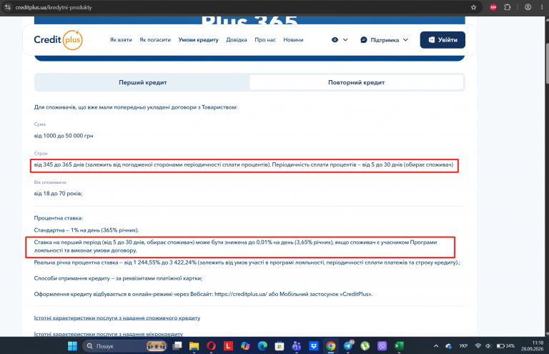The height and width of the screenshot is (354, 549).
Task: Open link Істотні характеристики послуги споживчого кредиту
Action: point(117,318)
